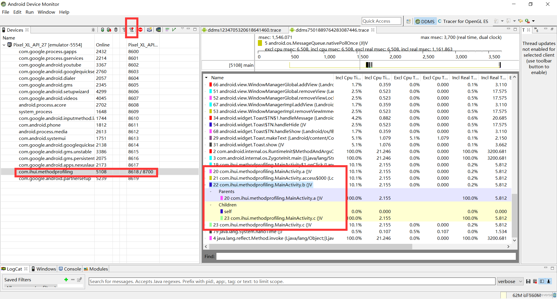Open the Help menu
Viewport: 557px width, 299px height.
pyautogui.click(x=64, y=12)
